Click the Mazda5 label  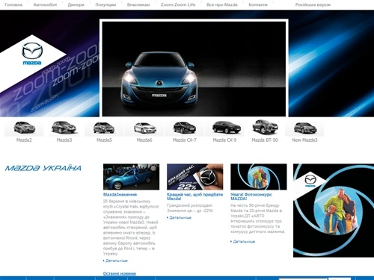pyautogui.click(x=104, y=140)
